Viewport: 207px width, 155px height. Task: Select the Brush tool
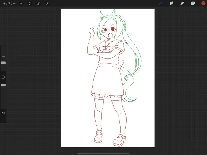161,3
